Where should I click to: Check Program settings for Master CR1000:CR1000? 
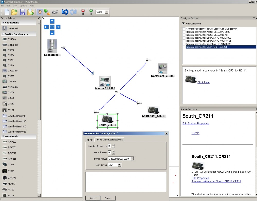(184, 32)
